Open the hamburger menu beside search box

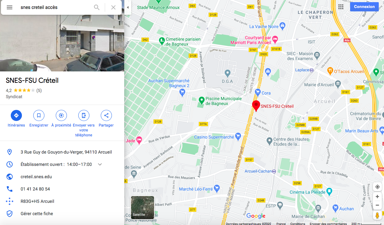pos(10,7)
